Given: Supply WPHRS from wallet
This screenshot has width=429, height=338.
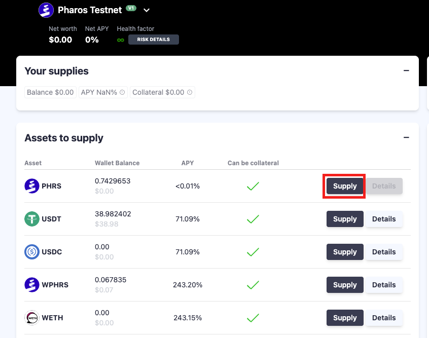Looking at the screenshot, I should click(x=345, y=285).
